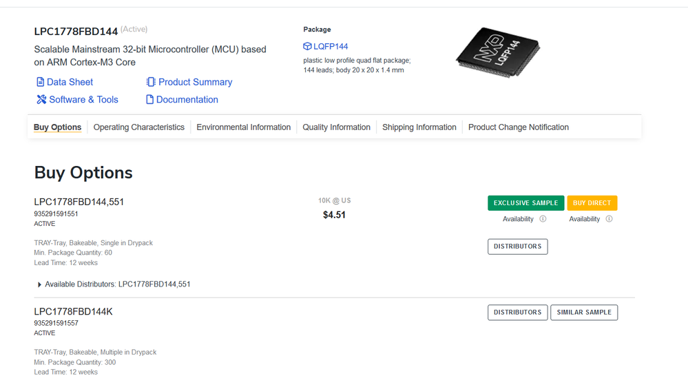Select the Buy Options tab
688x378 pixels.
[57, 127]
